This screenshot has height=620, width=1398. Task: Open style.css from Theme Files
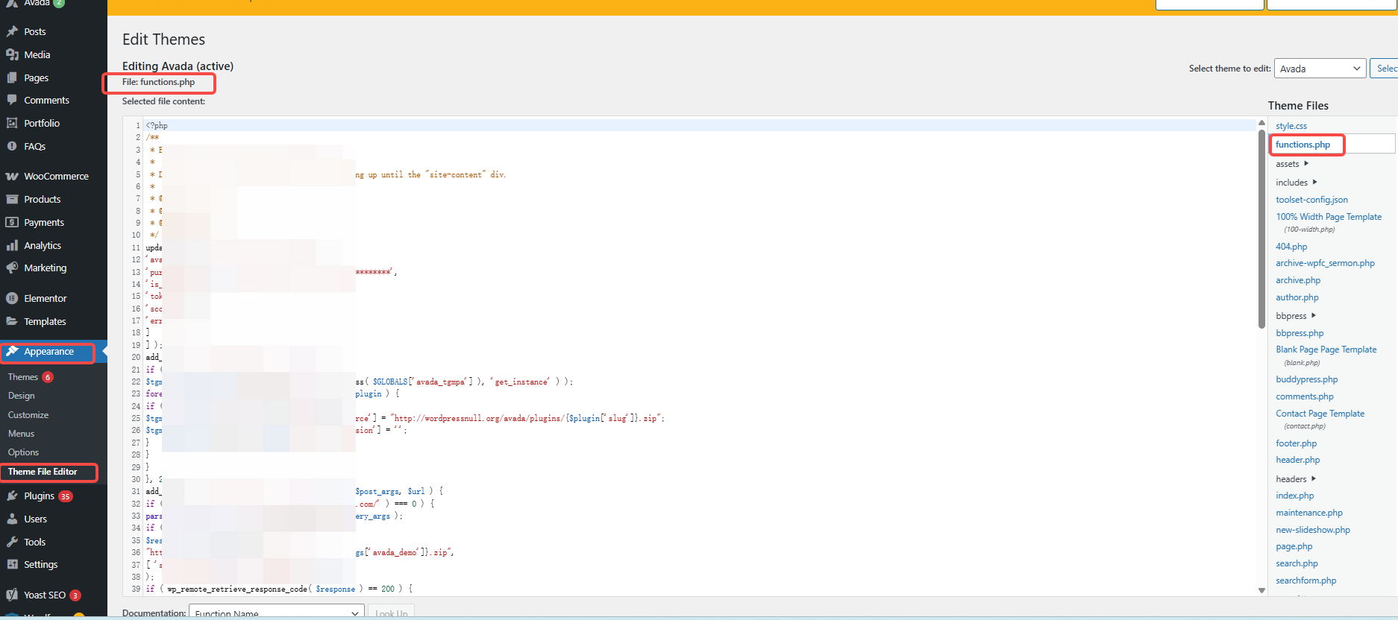(1291, 126)
